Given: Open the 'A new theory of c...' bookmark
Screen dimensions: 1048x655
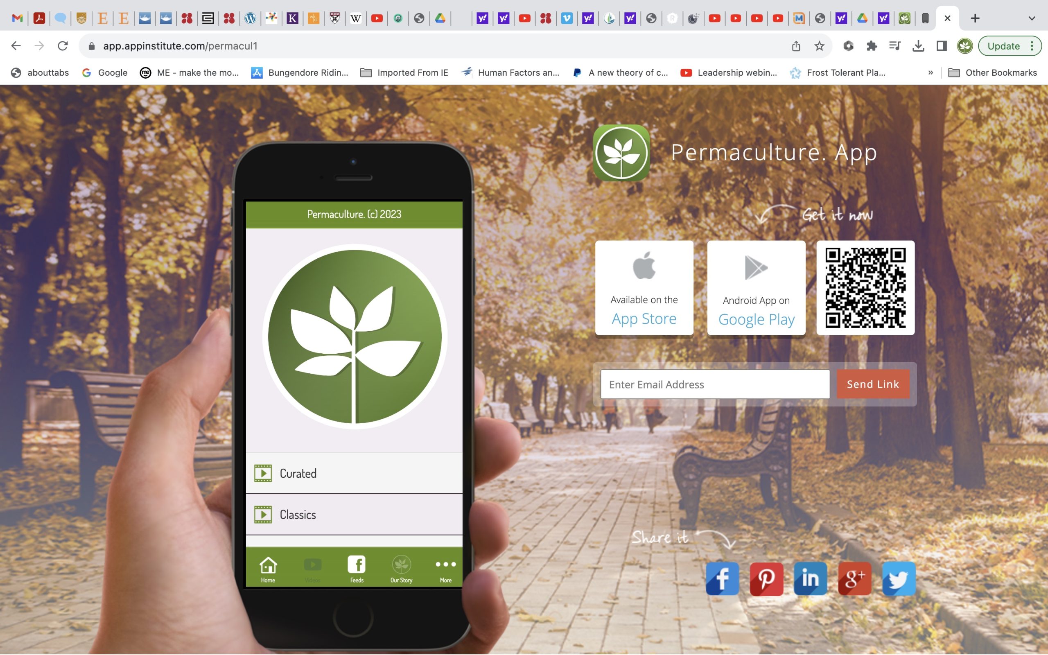Looking at the screenshot, I should tap(620, 73).
